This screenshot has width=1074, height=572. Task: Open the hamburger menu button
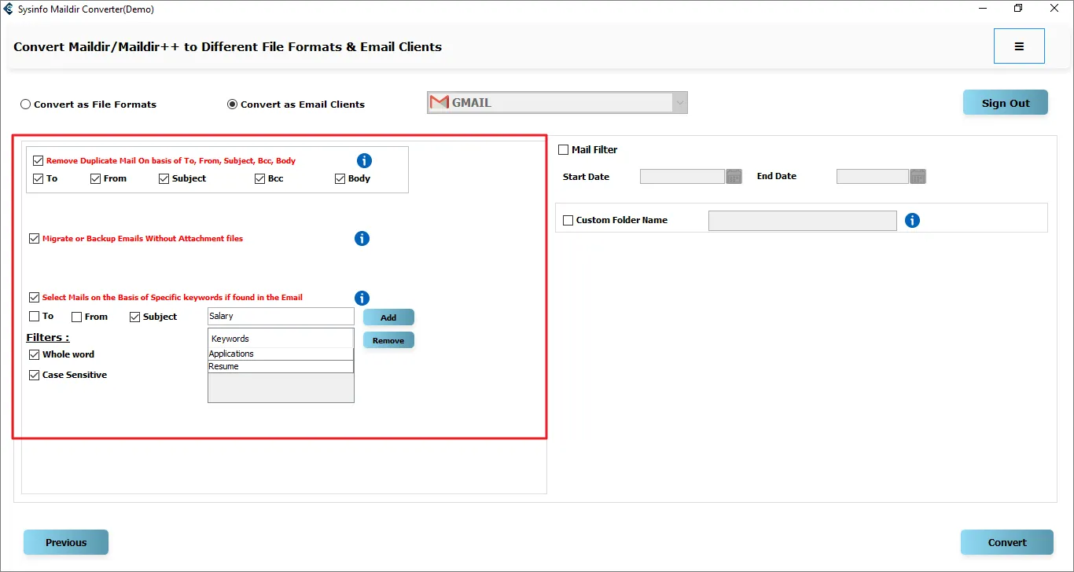point(1019,46)
